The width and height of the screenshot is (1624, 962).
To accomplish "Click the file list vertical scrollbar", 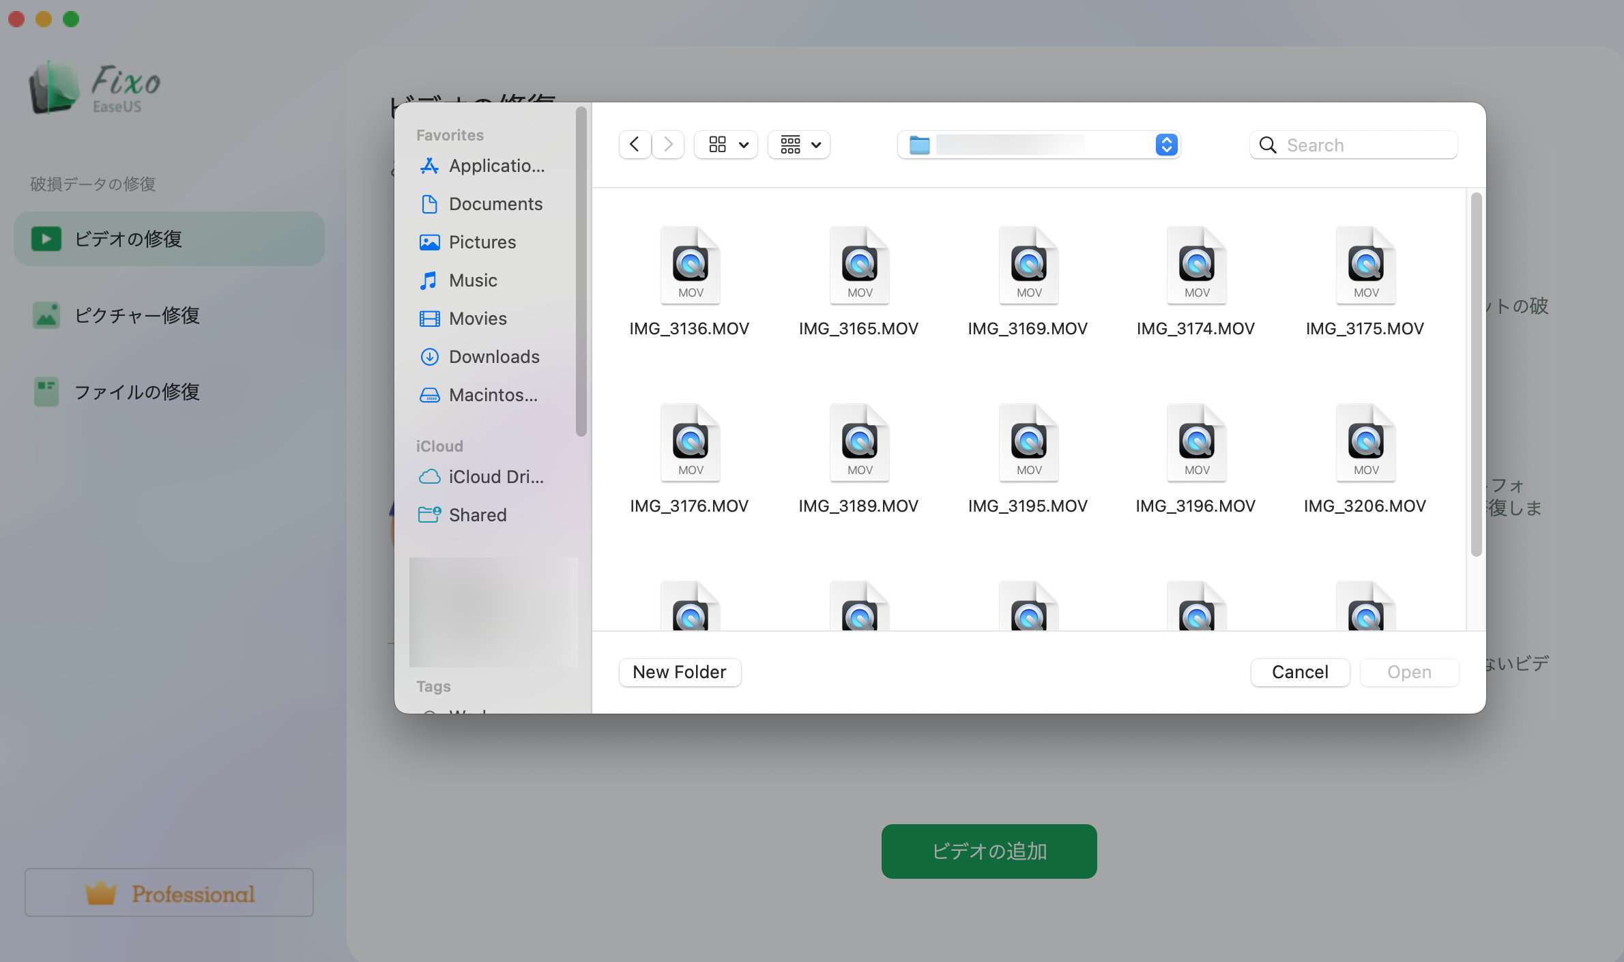I will click(x=1476, y=375).
